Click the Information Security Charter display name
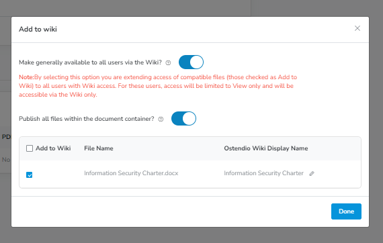The image size is (383, 243). click(x=264, y=173)
